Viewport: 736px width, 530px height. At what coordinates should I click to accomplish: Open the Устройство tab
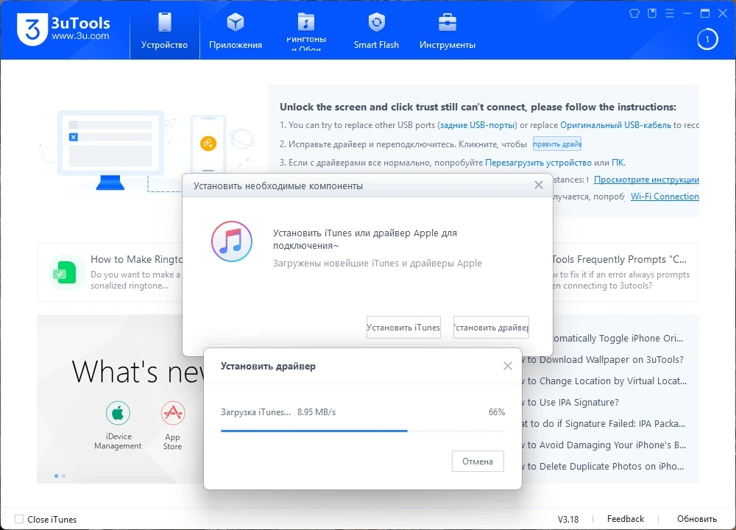[164, 31]
